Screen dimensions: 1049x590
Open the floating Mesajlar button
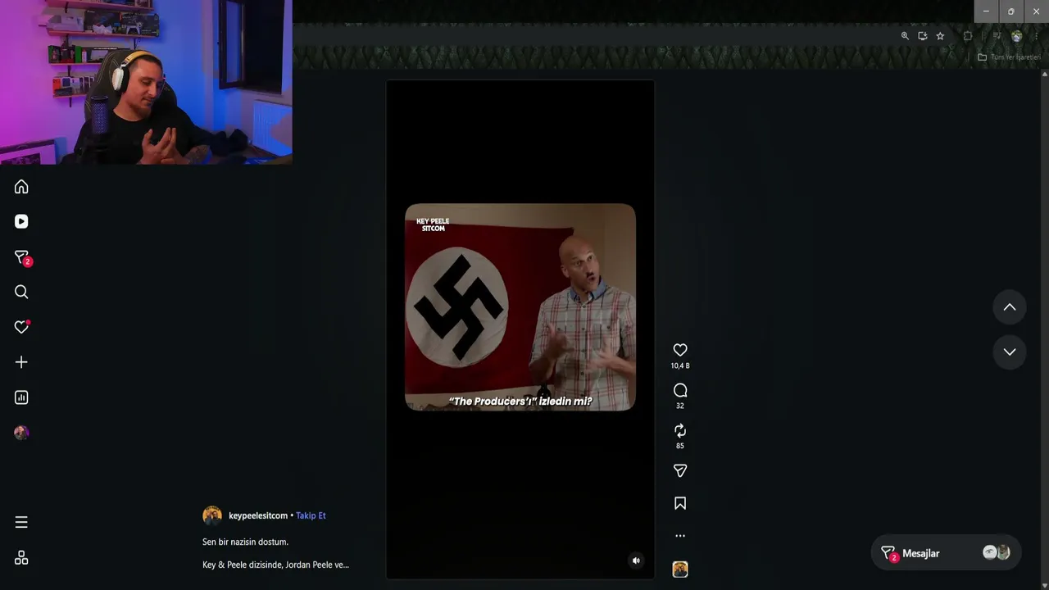click(946, 553)
